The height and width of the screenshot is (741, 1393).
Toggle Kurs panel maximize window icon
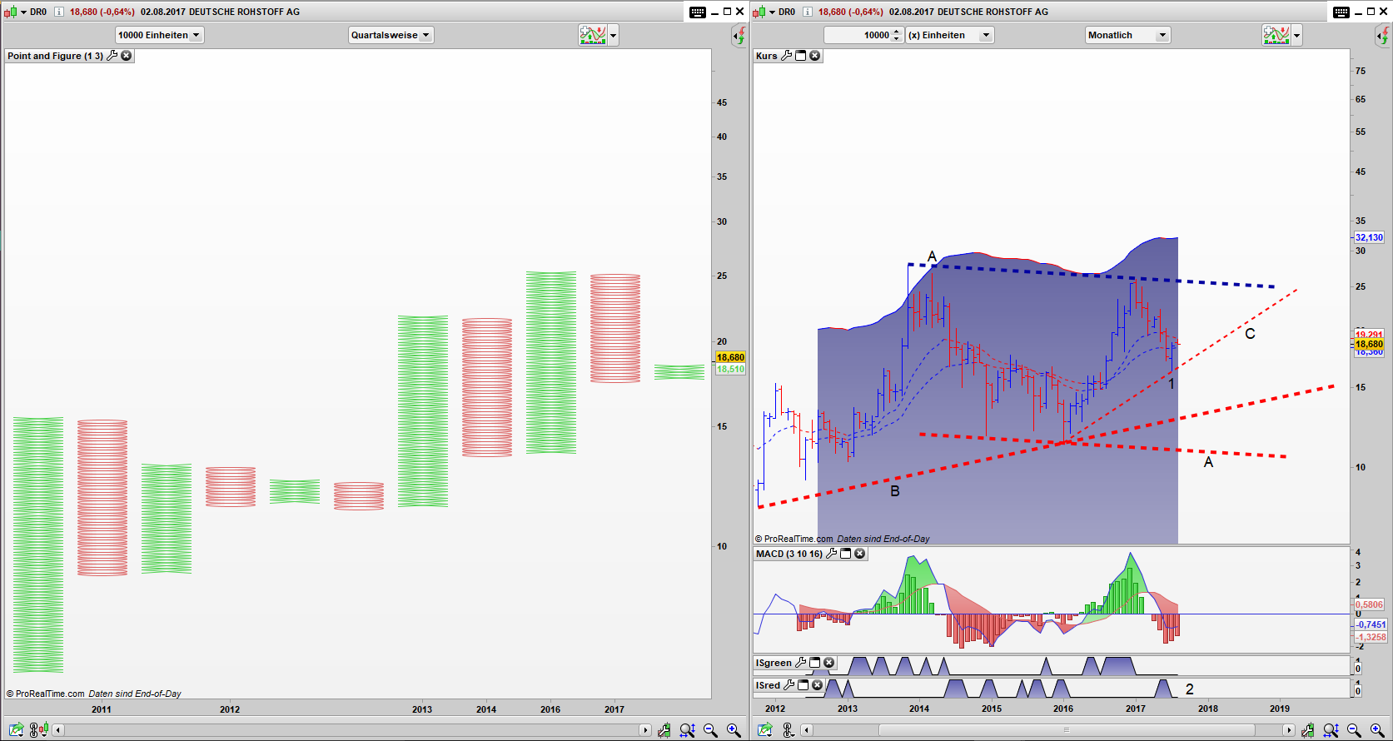(801, 56)
